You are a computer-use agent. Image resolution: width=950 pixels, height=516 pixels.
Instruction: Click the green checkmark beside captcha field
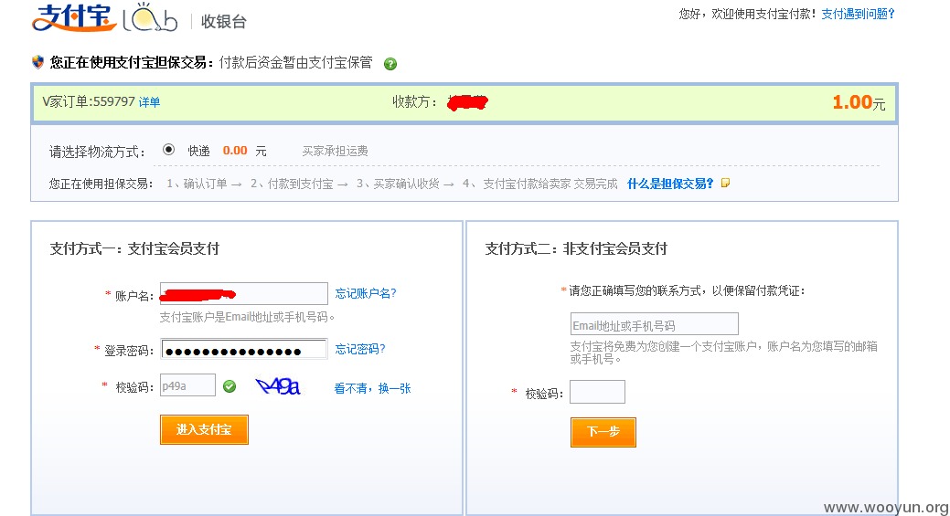(x=229, y=386)
